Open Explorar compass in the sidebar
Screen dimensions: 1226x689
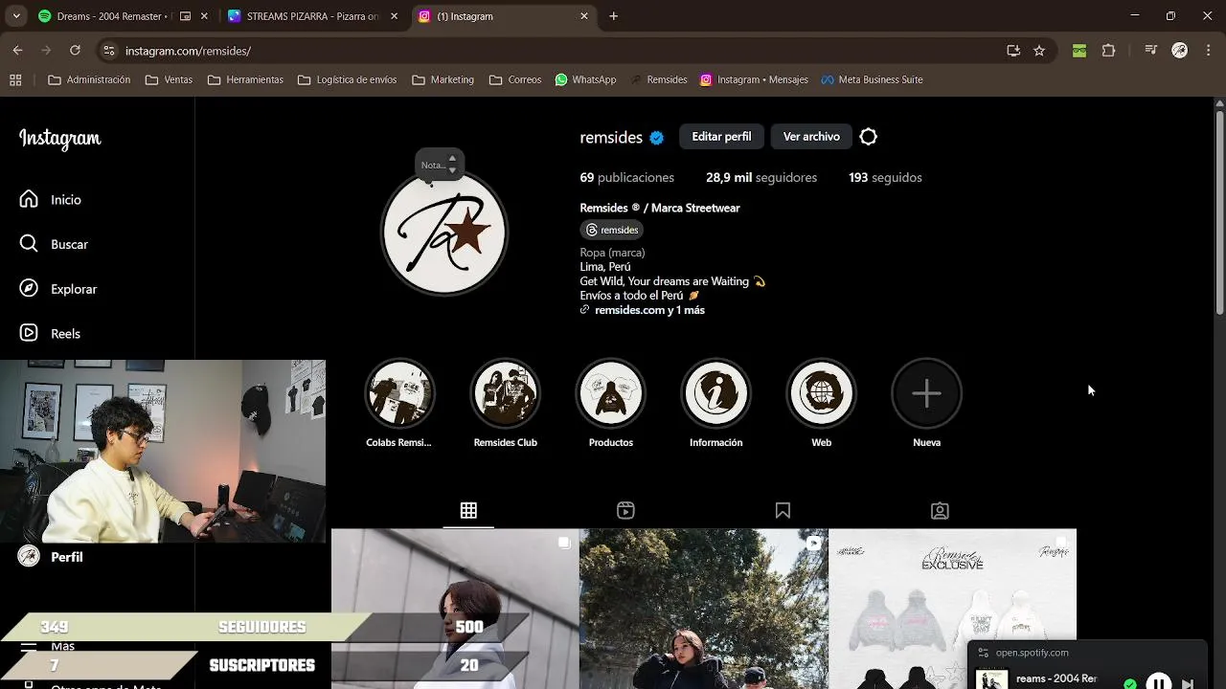click(x=58, y=289)
